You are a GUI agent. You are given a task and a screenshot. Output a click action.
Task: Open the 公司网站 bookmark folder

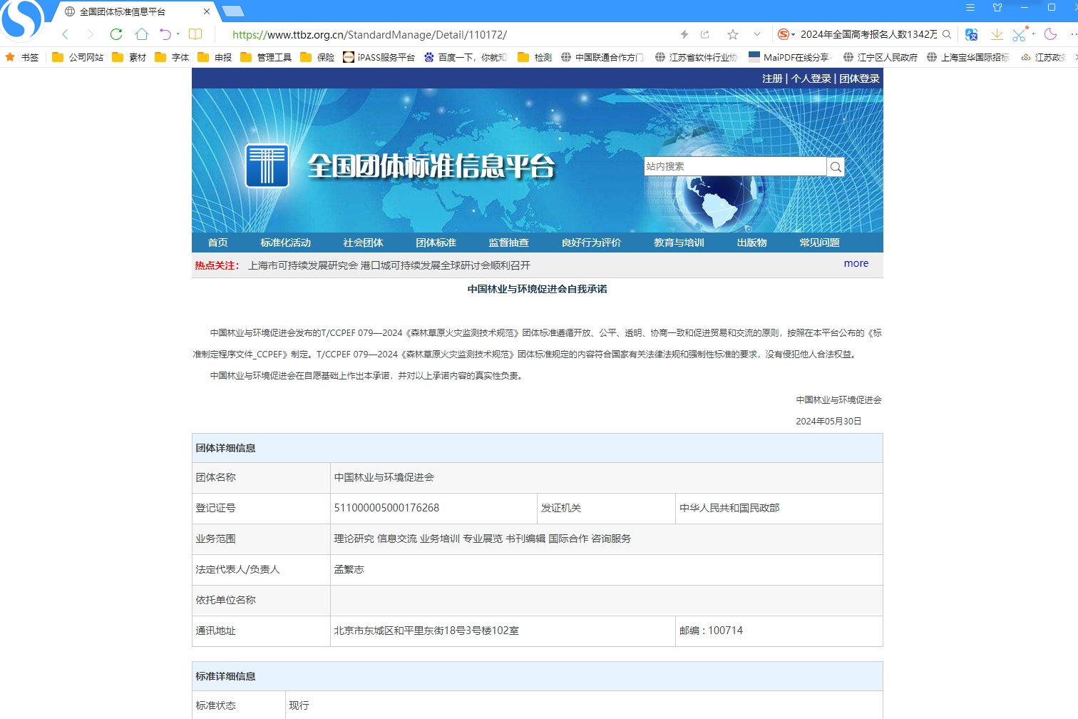pos(78,57)
